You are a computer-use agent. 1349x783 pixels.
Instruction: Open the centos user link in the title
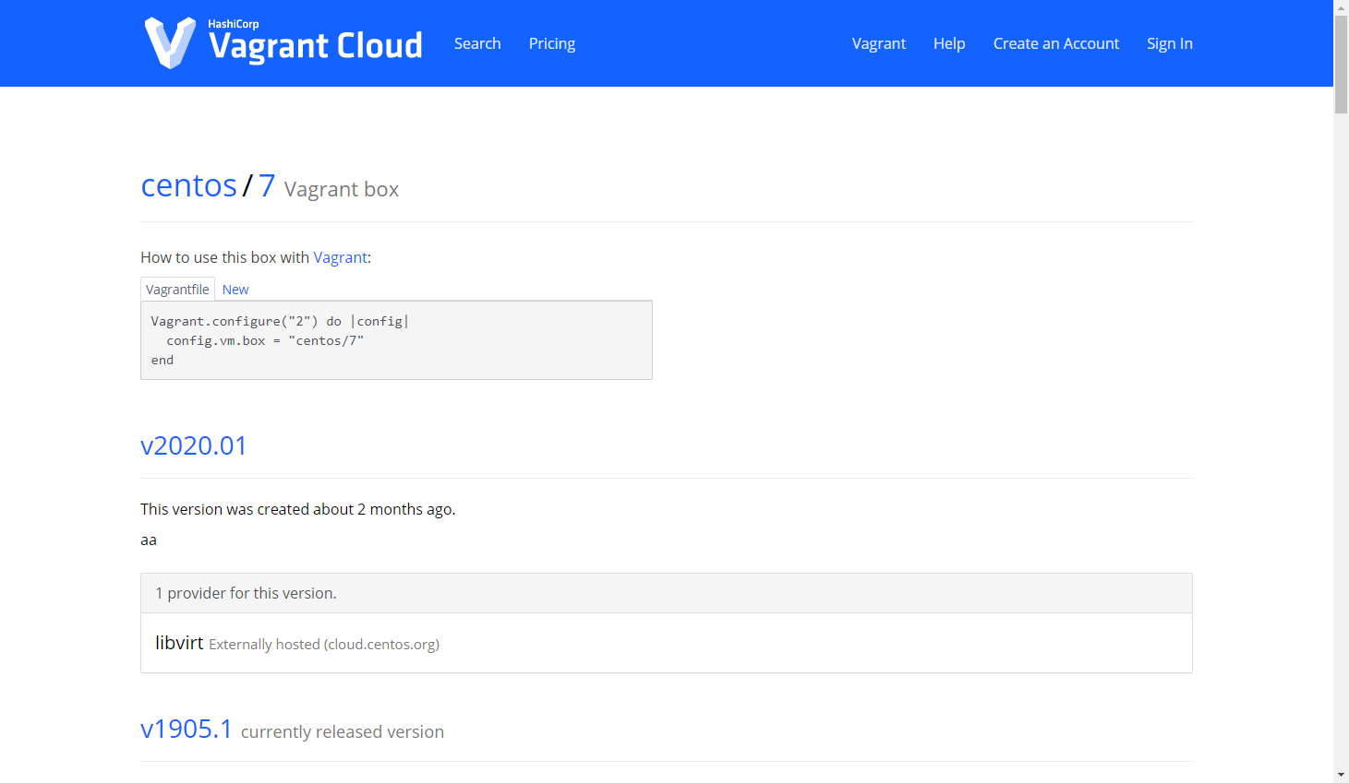[189, 185]
